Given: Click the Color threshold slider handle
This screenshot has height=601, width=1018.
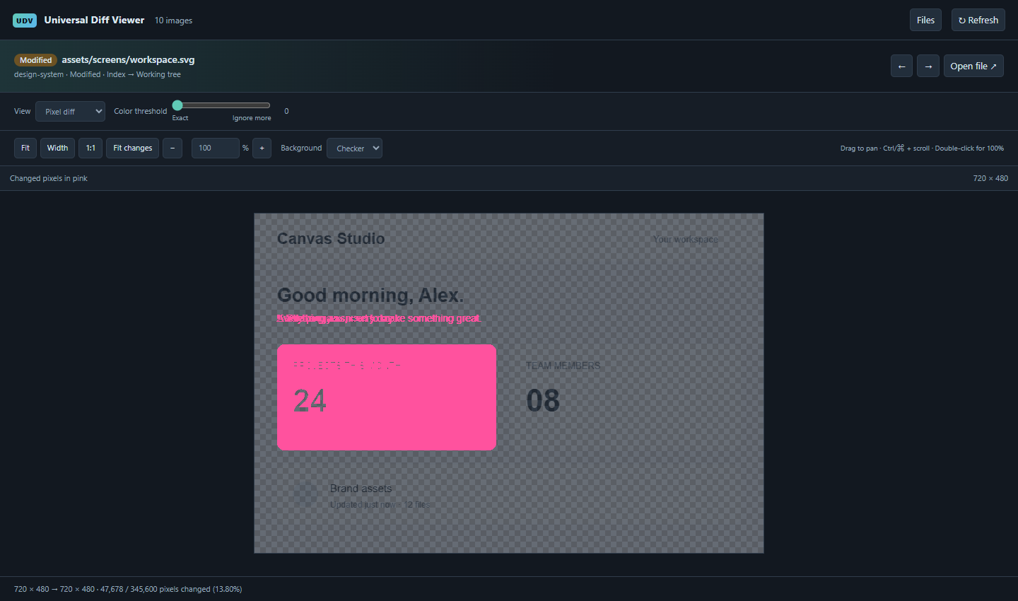Looking at the screenshot, I should pyautogui.click(x=177, y=105).
